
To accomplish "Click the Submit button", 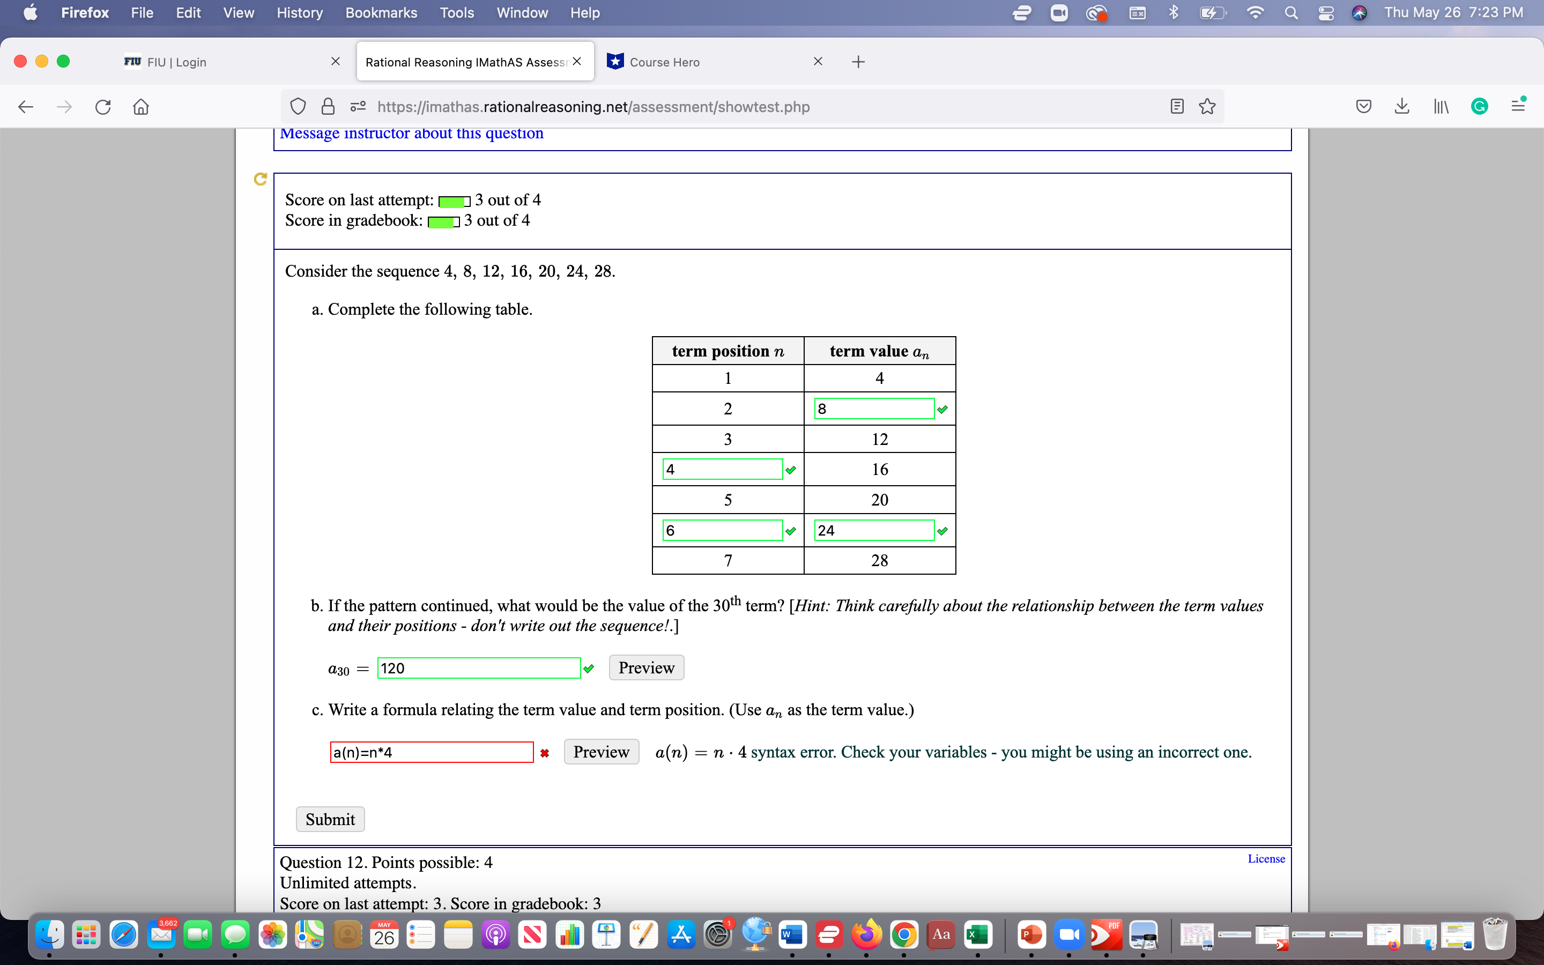I will [x=330, y=819].
